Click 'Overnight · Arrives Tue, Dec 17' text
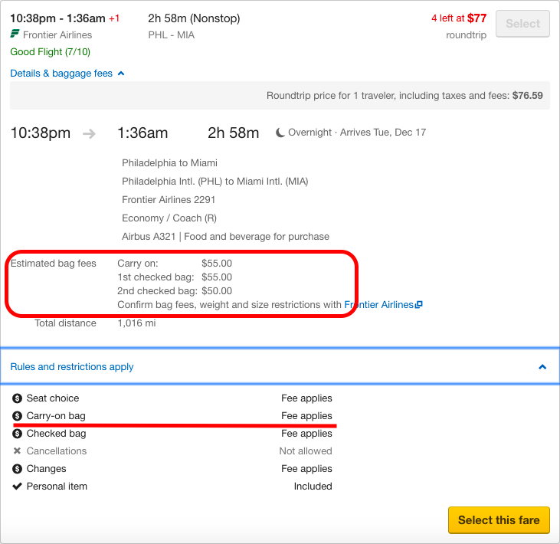The width and height of the screenshot is (560, 544). point(357,133)
